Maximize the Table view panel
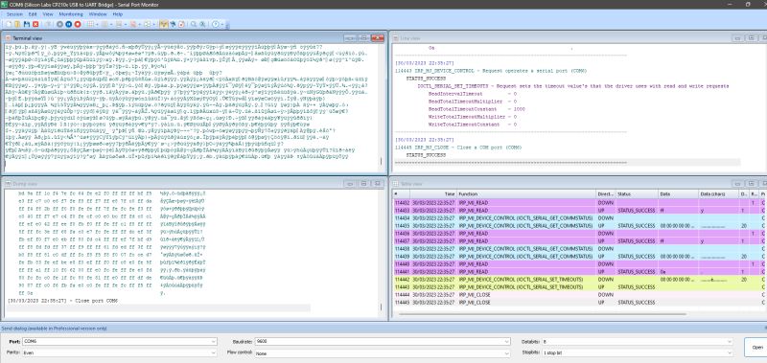The image size is (767, 363). (752, 184)
